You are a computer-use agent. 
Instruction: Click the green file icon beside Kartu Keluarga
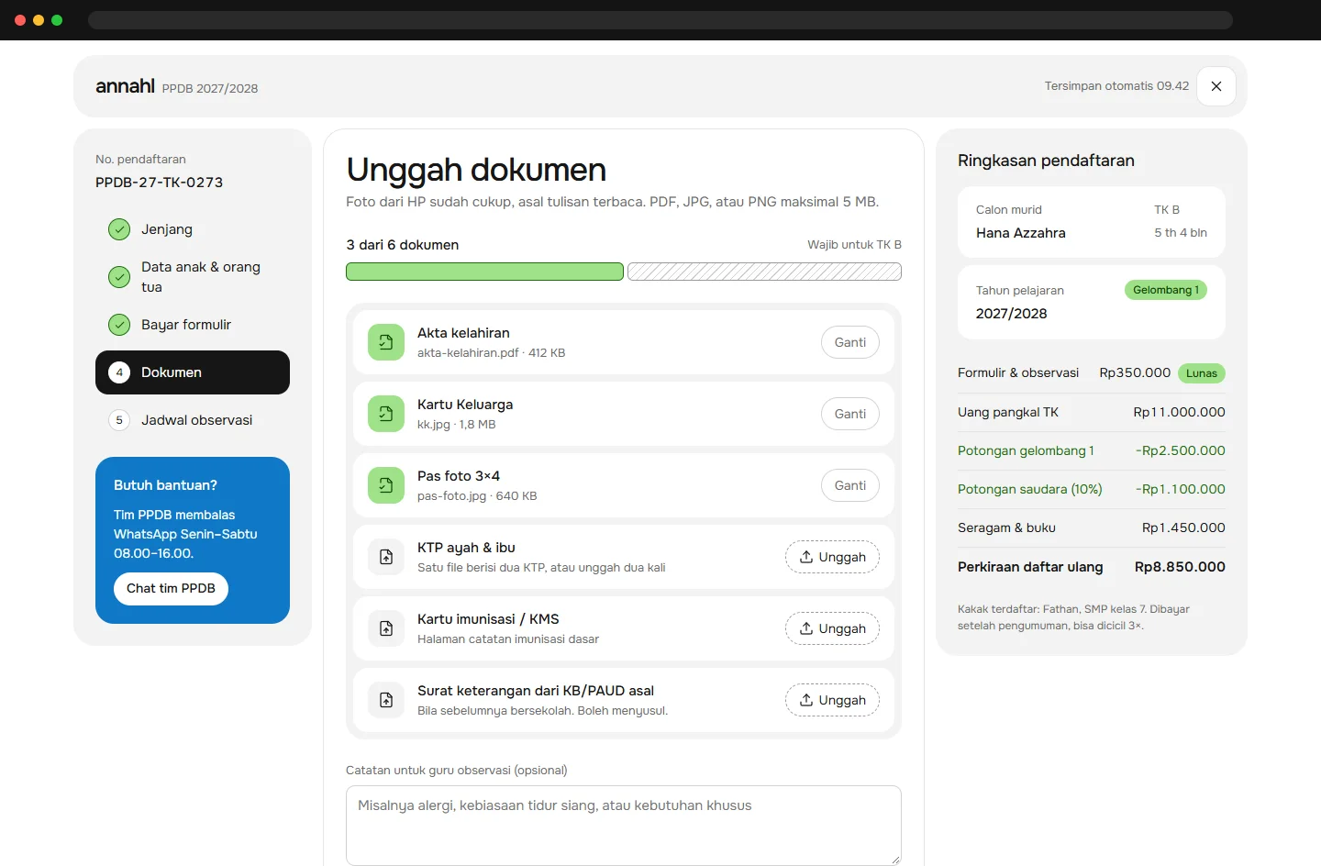coord(386,414)
